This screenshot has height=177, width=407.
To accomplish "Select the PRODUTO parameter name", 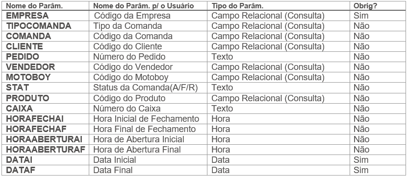I will point(27,98).
